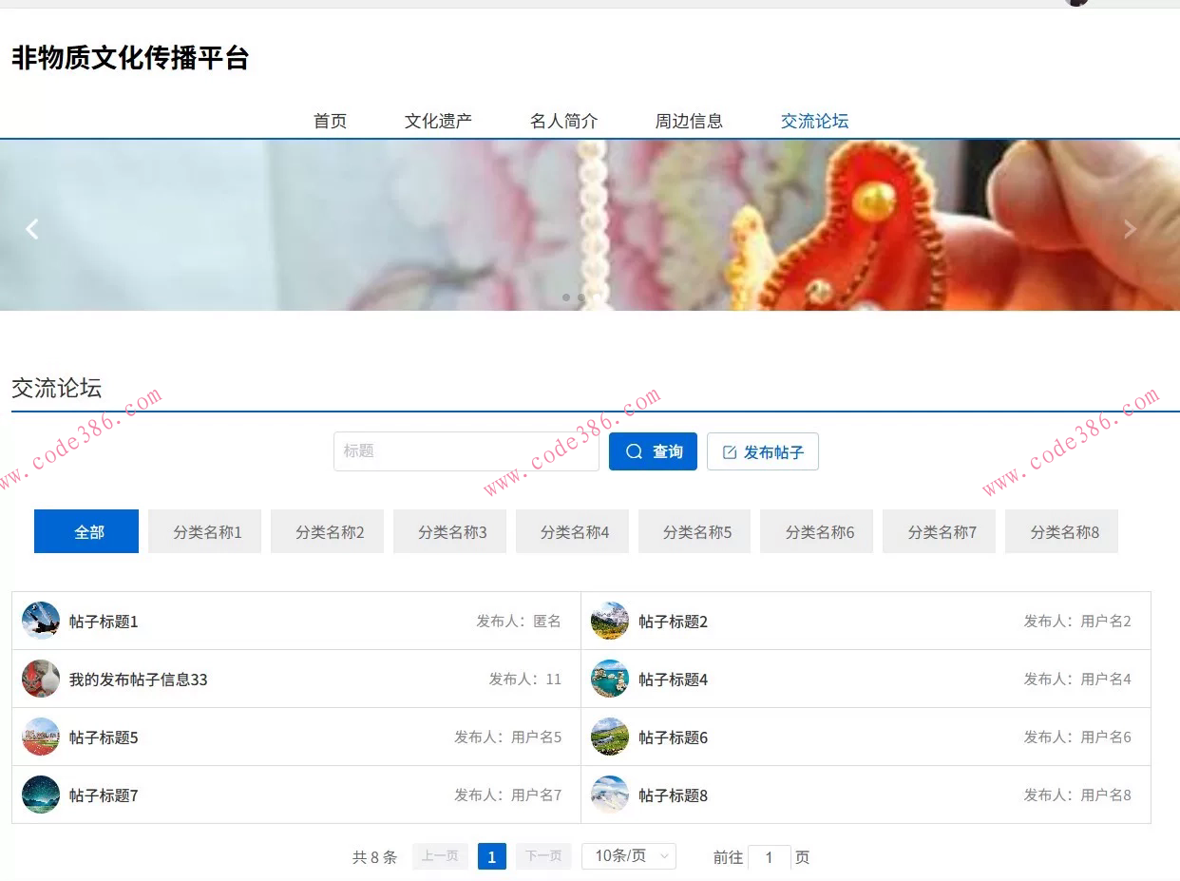Click the pencil icon on 发布帖子 button
The height and width of the screenshot is (881, 1180).
point(731,451)
